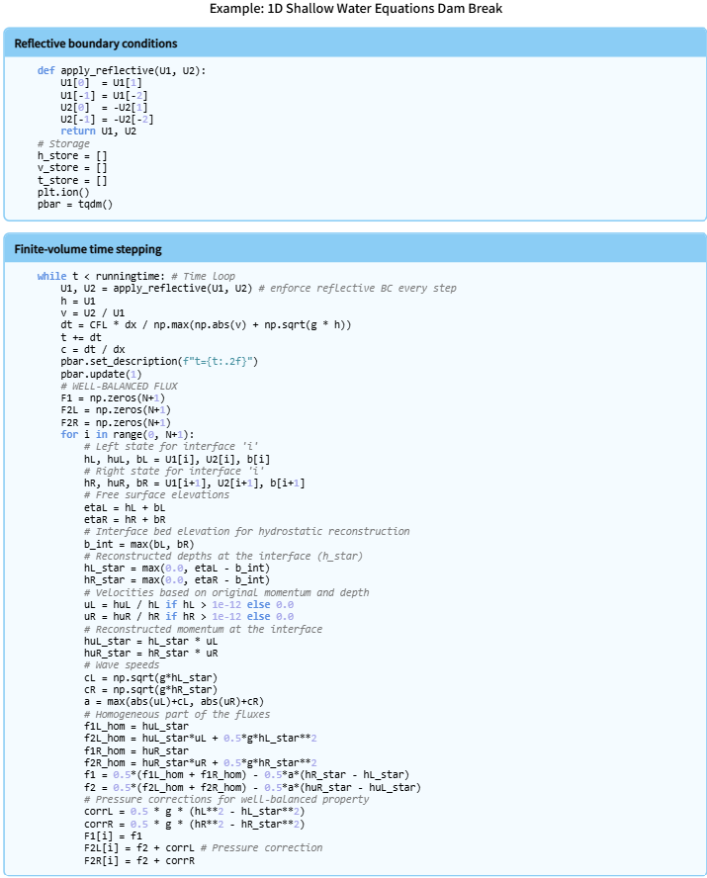
Task: Click the corrL pressure correction assignment line
Action: pyautogui.click(x=194, y=812)
